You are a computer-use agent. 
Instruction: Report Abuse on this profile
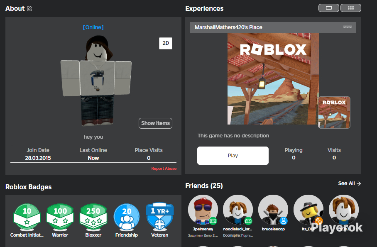point(164,169)
